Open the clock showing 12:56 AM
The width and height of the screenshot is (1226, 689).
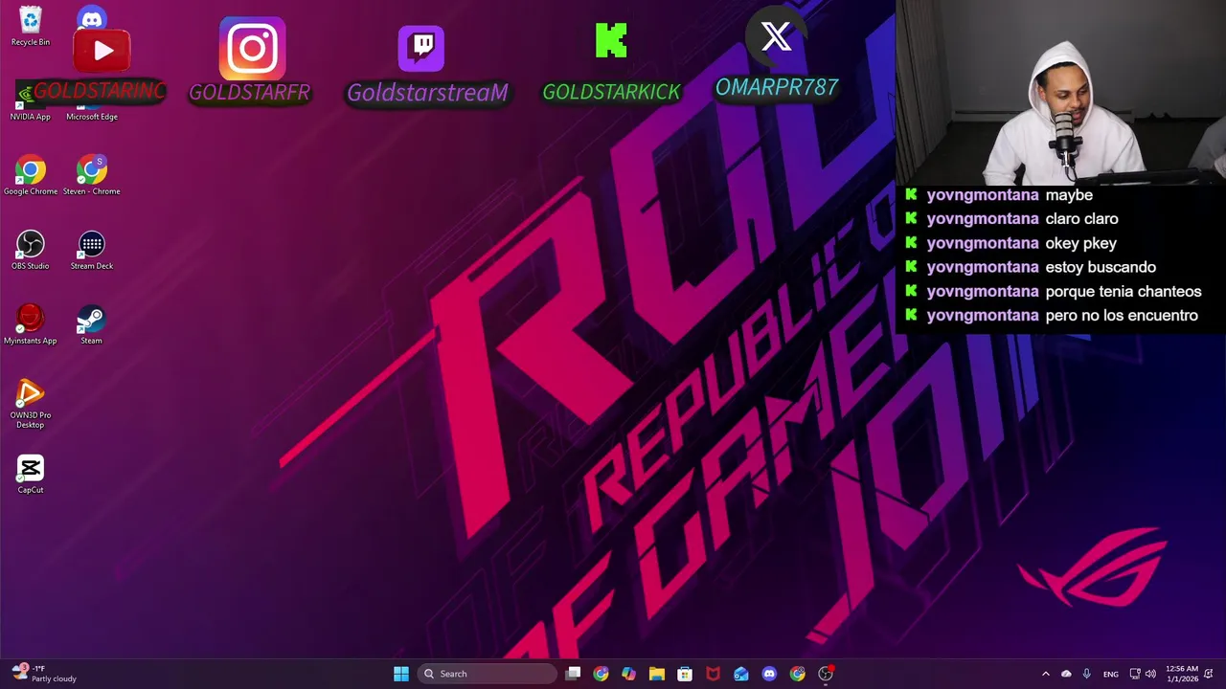pyautogui.click(x=1182, y=674)
